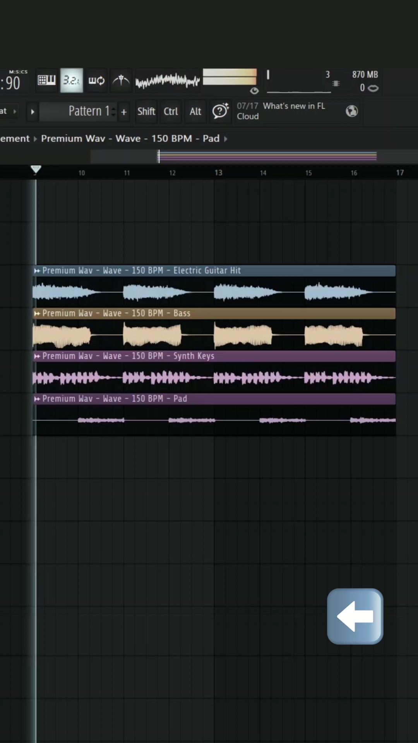Image resolution: width=418 pixels, height=743 pixels.
Task: Click bar 16 on the timeline ruler
Action: click(354, 173)
